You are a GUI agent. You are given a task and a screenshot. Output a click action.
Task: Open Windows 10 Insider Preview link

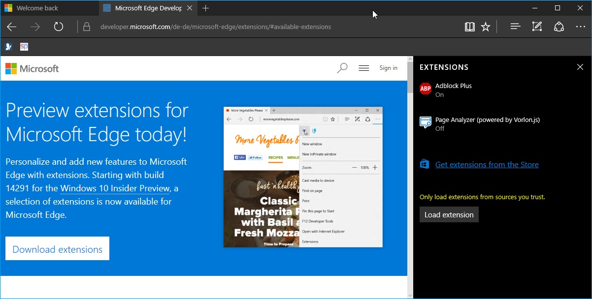coord(115,188)
